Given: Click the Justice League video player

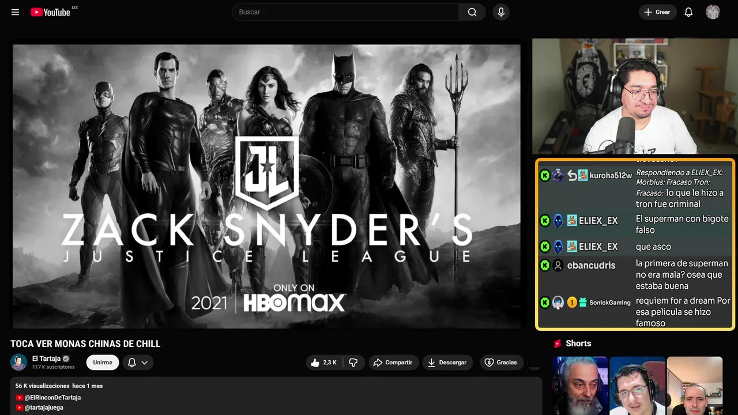Looking at the screenshot, I should [x=266, y=186].
